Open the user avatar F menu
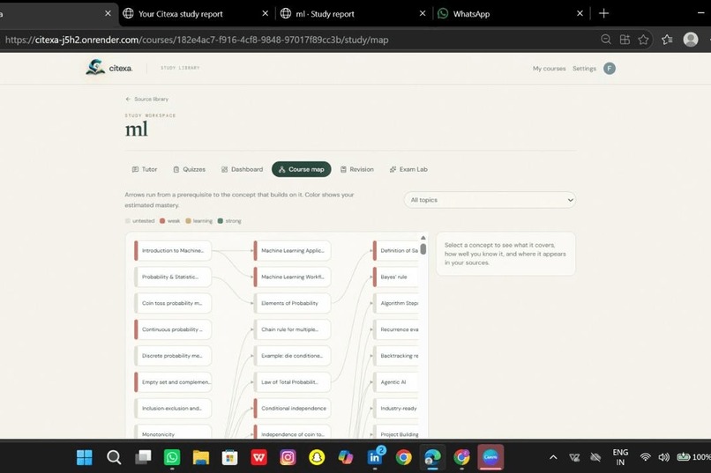The image size is (711, 473). (610, 69)
